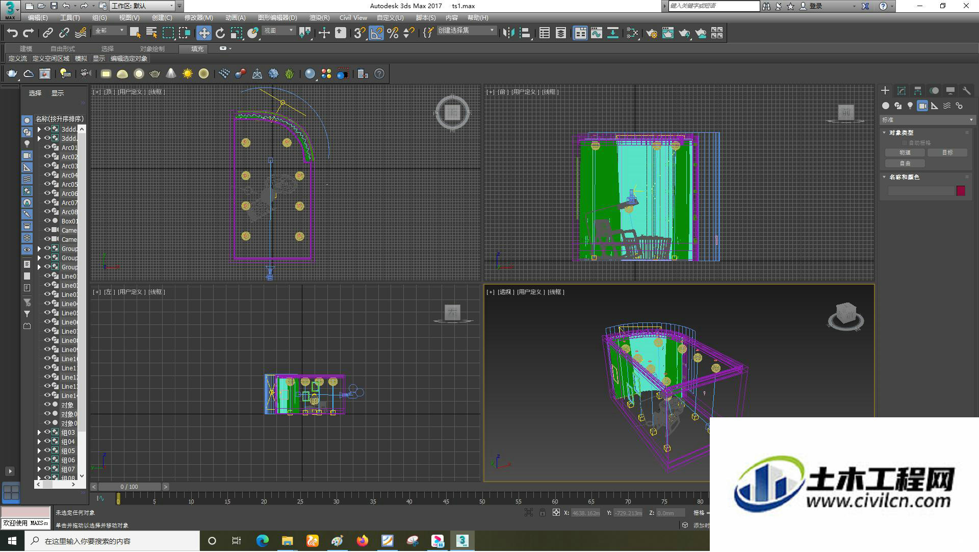The height and width of the screenshot is (552, 979).
Task: Toggle the AutoGrid checkbox
Action: 905,143
